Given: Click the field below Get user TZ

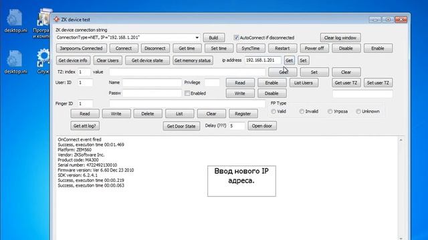Looking at the screenshot, I should coord(362,93).
